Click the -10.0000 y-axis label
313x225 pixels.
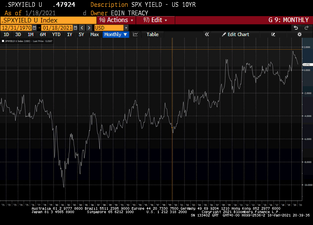[308, 185]
